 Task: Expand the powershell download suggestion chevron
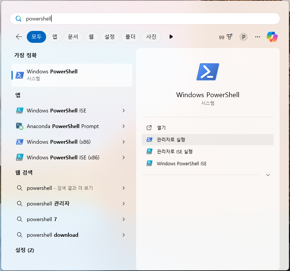click(123, 235)
